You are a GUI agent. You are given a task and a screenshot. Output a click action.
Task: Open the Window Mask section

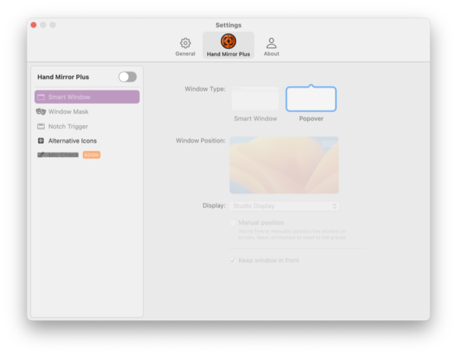[87, 111]
